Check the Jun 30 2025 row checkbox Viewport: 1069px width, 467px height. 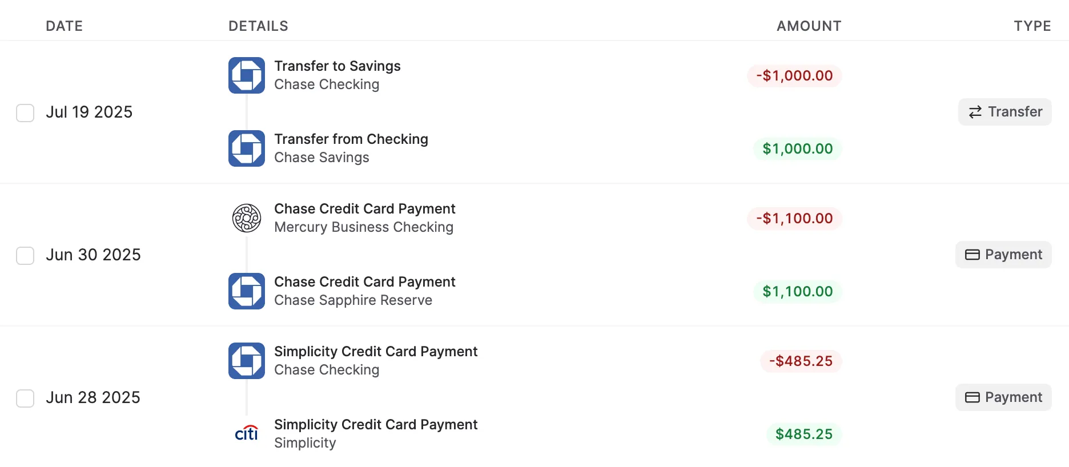[x=25, y=256]
